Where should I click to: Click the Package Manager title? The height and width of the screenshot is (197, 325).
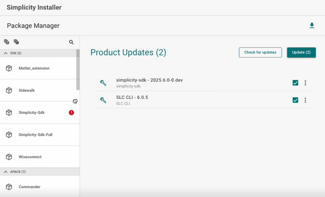click(x=33, y=25)
